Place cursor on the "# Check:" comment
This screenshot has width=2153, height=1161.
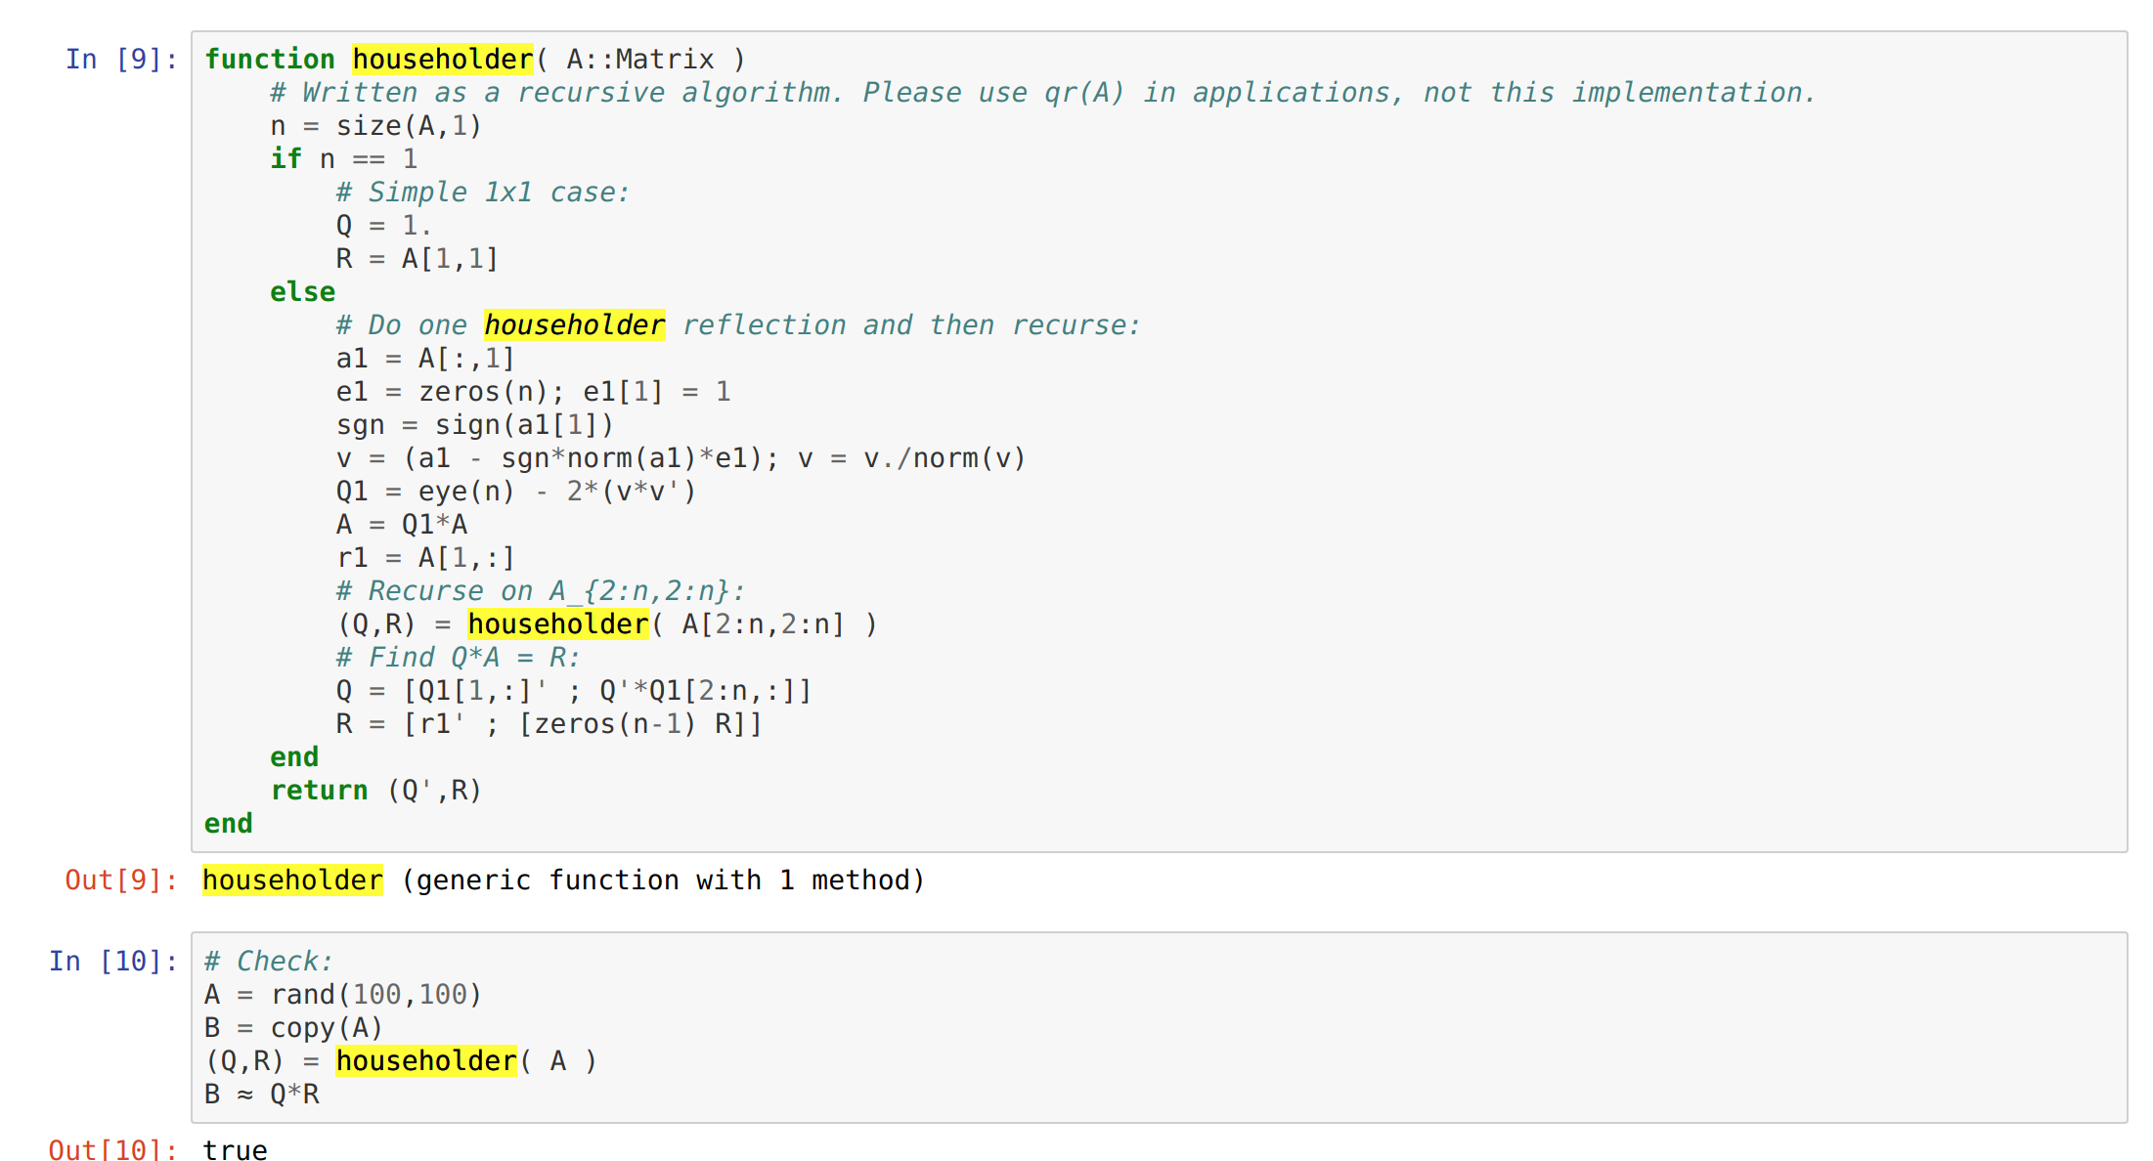[269, 962]
